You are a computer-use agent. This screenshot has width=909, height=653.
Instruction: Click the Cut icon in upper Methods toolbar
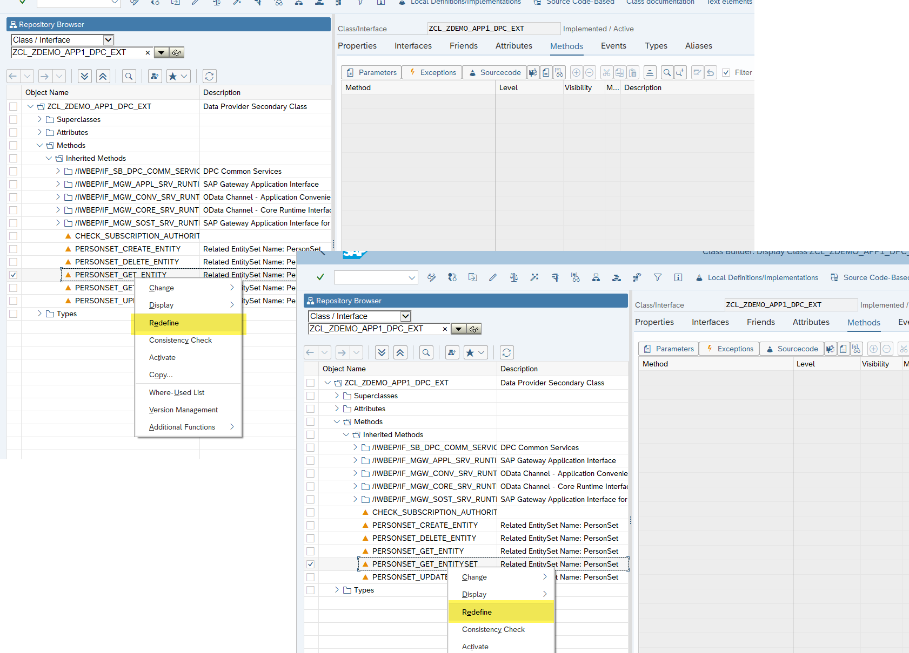(x=606, y=72)
